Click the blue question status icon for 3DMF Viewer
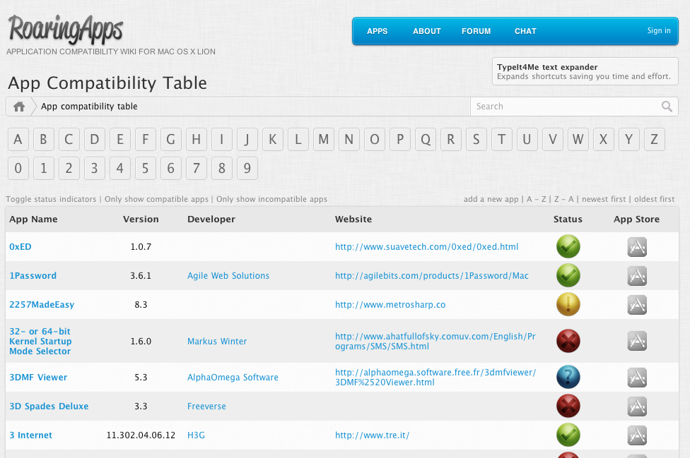The width and height of the screenshot is (690, 458). (x=568, y=378)
